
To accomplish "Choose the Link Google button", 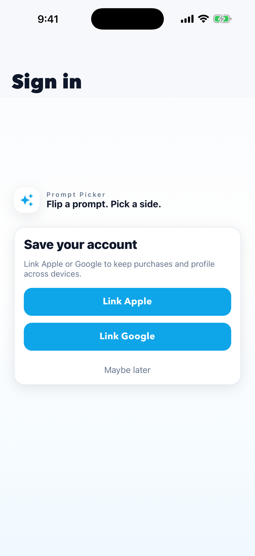I will tap(127, 337).
